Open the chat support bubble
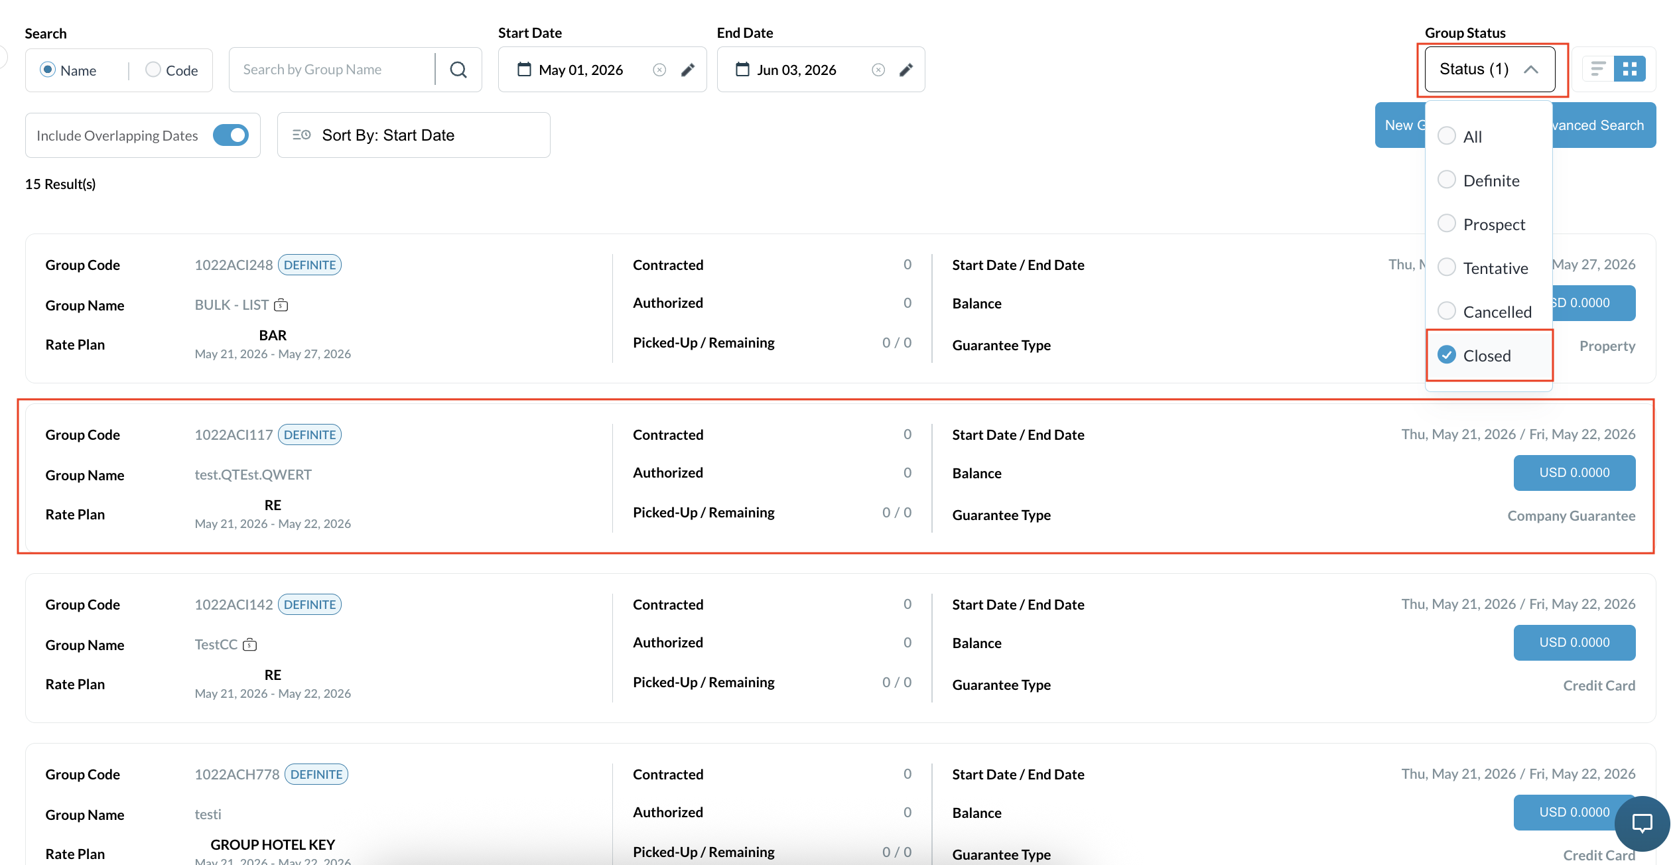 pos(1642,824)
